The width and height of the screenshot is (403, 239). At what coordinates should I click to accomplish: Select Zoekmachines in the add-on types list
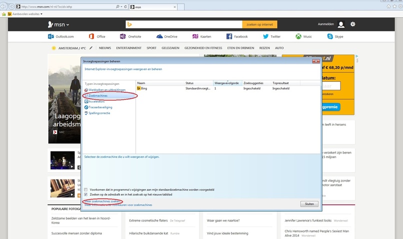point(98,96)
